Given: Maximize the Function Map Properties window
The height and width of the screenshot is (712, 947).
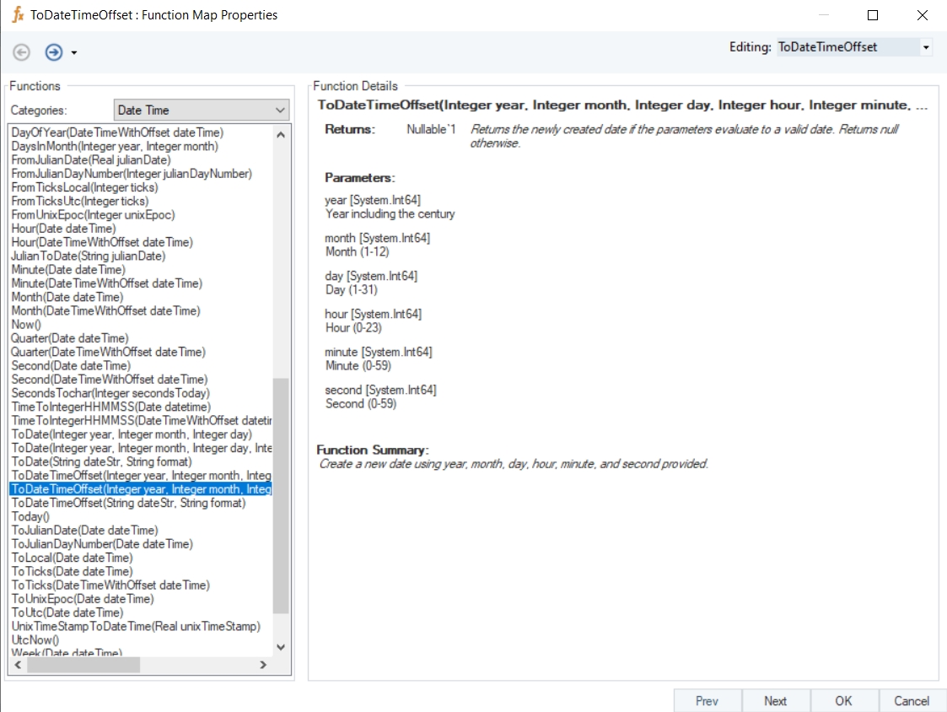Looking at the screenshot, I should 873,15.
